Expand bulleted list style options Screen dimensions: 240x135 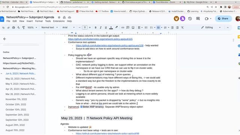162,27
